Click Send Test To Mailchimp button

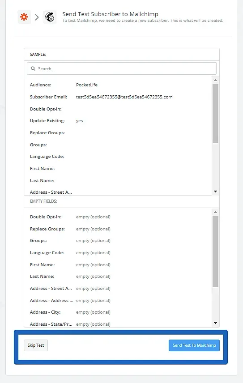[x=194, y=345]
